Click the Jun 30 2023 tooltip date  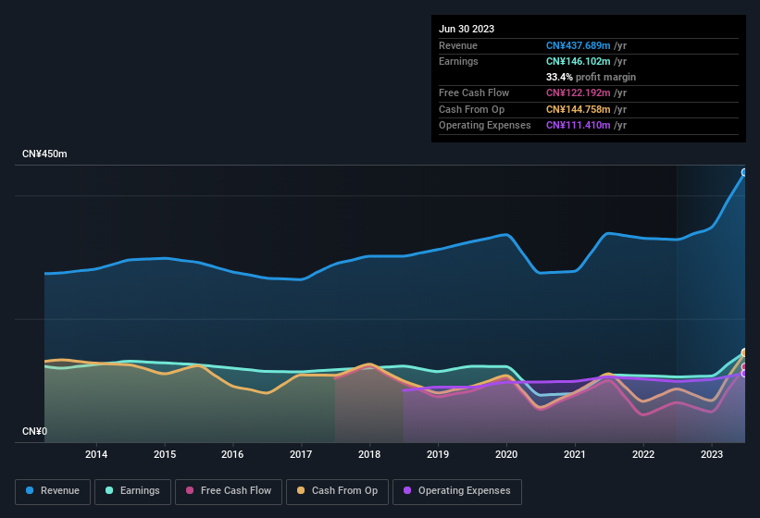tap(467, 29)
